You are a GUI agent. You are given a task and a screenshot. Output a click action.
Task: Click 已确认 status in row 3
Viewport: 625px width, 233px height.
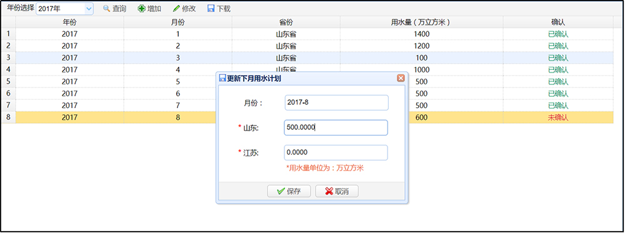click(x=558, y=57)
